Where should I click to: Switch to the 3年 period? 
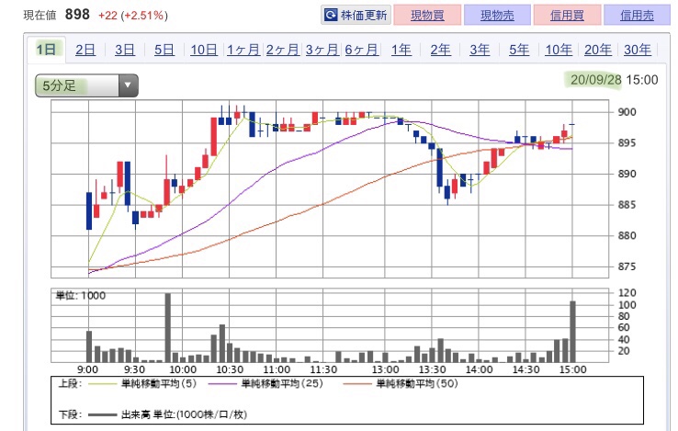(480, 50)
